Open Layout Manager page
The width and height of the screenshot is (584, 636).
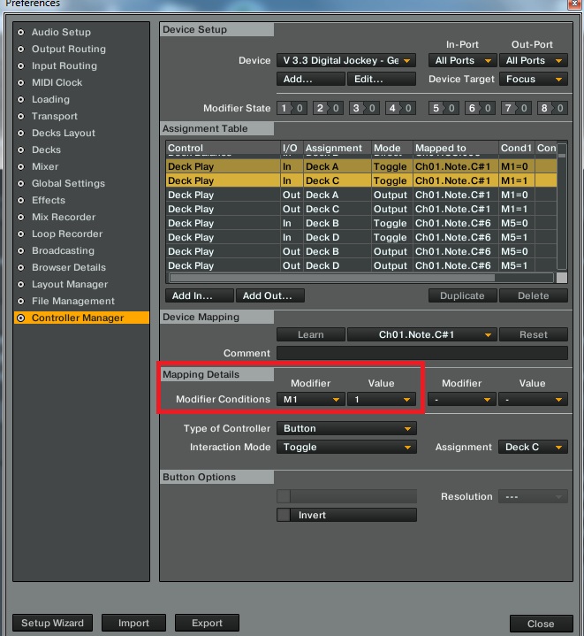(70, 284)
